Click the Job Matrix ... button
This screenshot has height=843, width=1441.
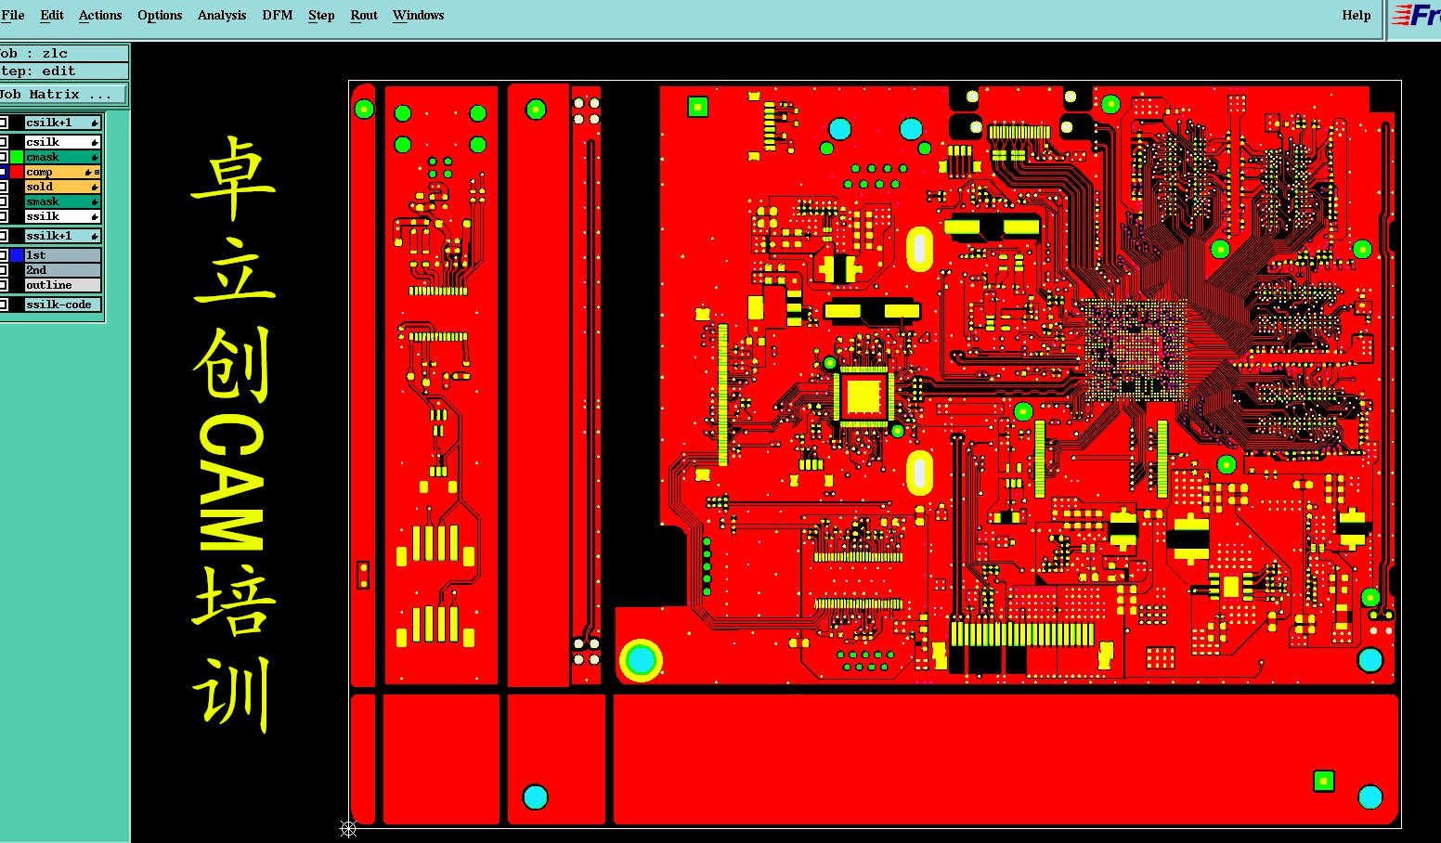[x=64, y=94]
